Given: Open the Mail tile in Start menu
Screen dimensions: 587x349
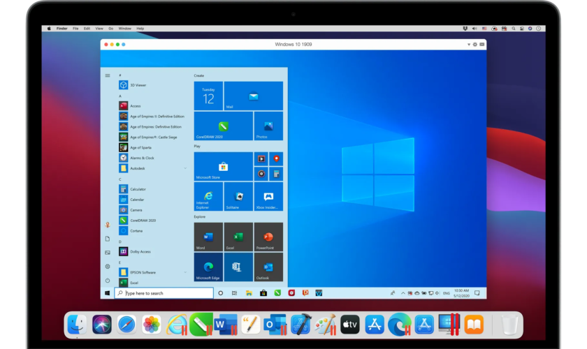Looking at the screenshot, I should click(253, 96).
